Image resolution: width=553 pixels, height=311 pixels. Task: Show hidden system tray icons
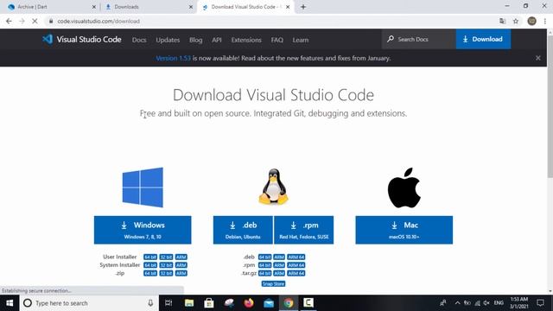pos(457,303)
